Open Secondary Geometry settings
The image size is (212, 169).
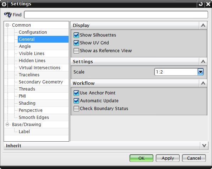(41, 82)
